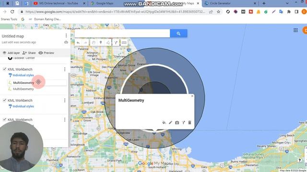307x172 pixels.
Task: Click the Redo arrow in the map toolbar
Action: [x=85, y=43]
